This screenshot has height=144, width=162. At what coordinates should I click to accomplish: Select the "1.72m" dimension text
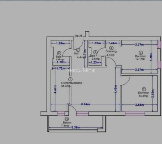[x=61, y=68]
